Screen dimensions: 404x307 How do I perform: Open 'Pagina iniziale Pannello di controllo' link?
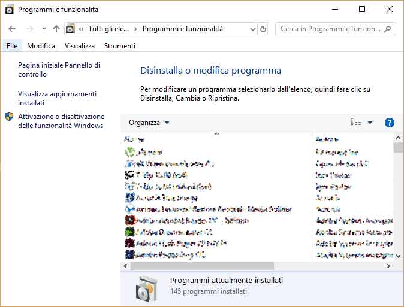tap(59, 69)
